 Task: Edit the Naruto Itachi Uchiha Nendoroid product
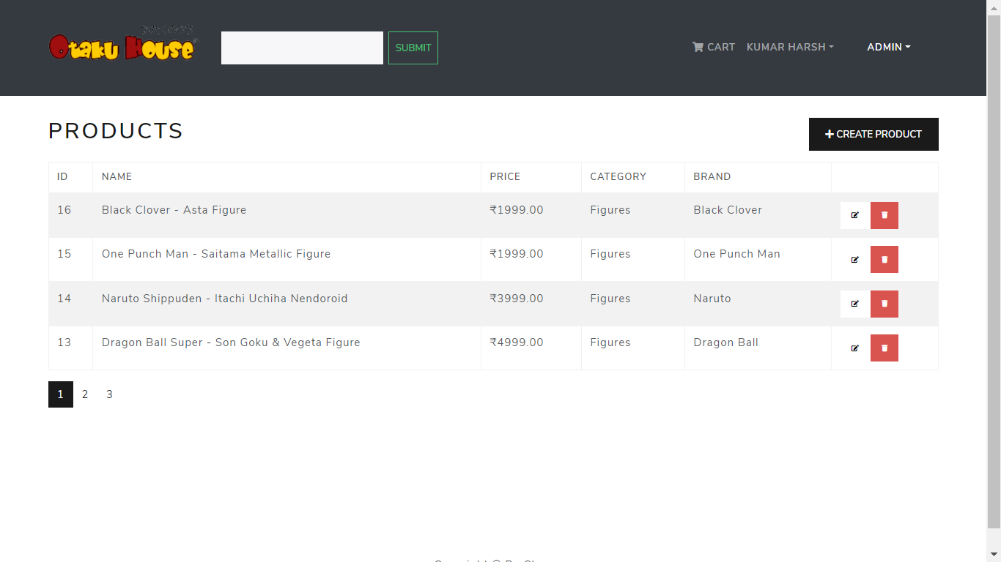(x=855, y=304)
